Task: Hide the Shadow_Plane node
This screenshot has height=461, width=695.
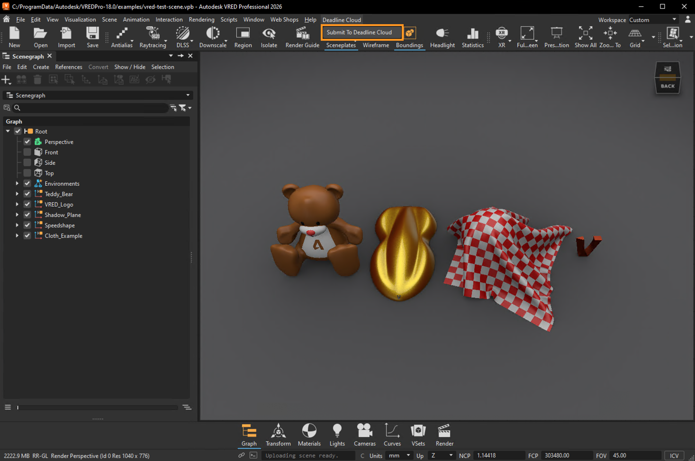Action: 27,215
